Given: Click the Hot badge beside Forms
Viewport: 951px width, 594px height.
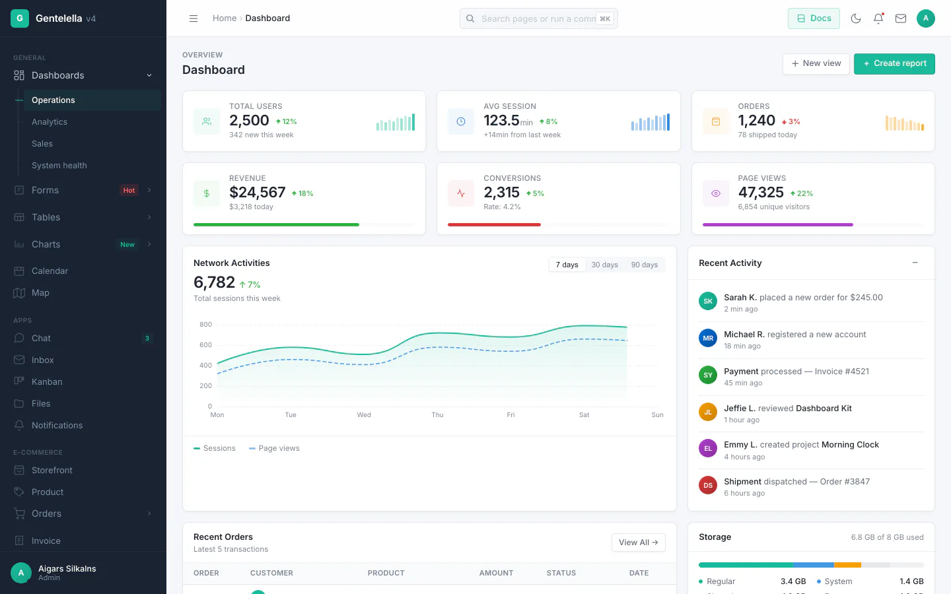Looking at the screenshot, I should click(x=129, y=190).
